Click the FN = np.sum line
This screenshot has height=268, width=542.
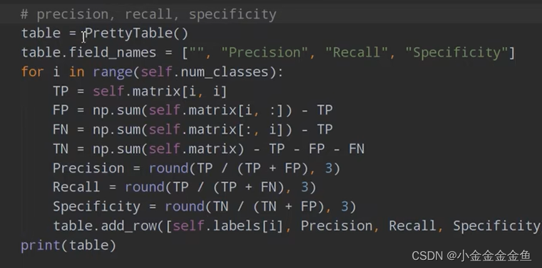[193, 130]
